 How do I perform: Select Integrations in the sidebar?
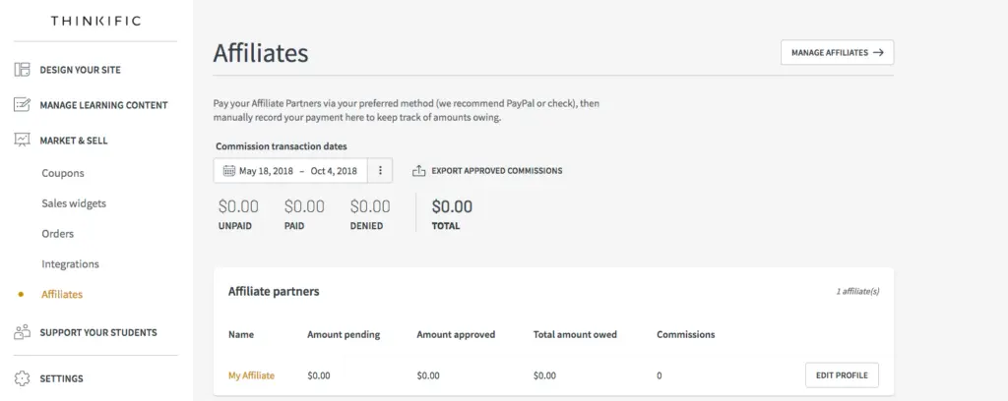click(x=70, y=264)
